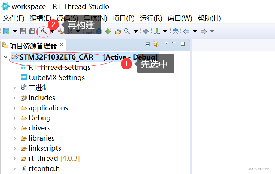The height and width of the screenshot is (174, 275).
Task: Open the Search dropdown arrow
Action: [x=135, y=31]
